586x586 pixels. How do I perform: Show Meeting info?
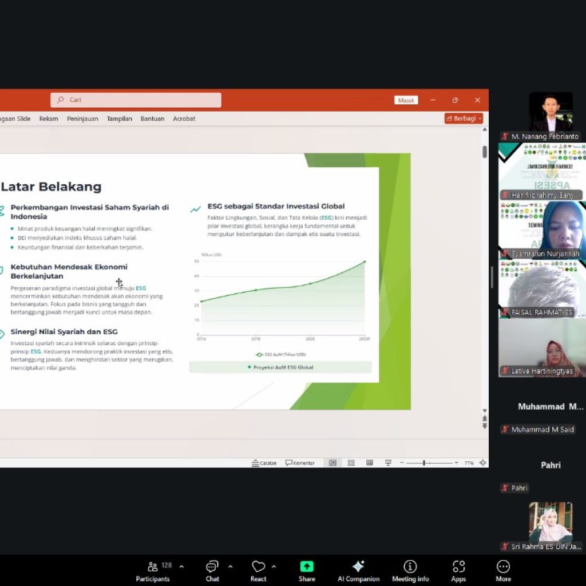tap(410, 570)
